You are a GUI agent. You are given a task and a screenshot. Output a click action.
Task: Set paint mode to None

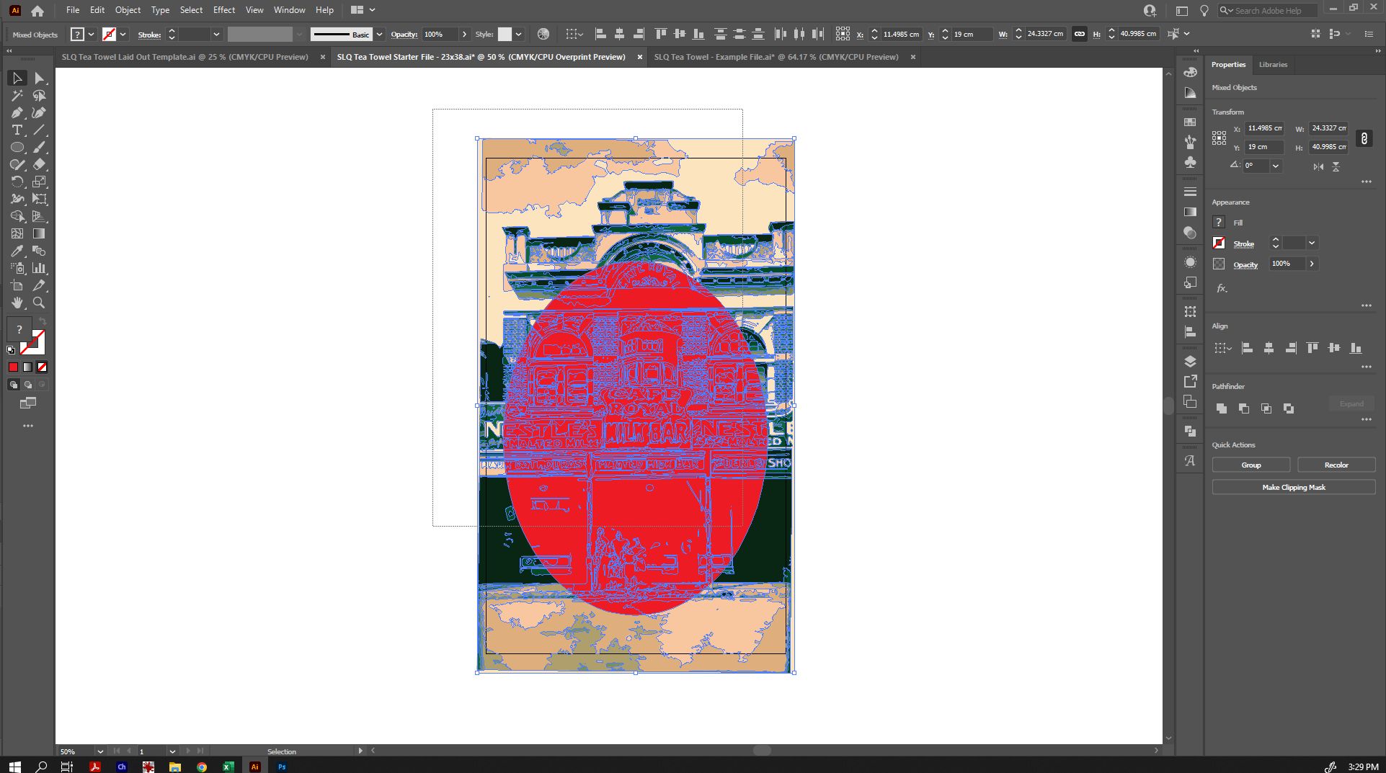[42, 367]
